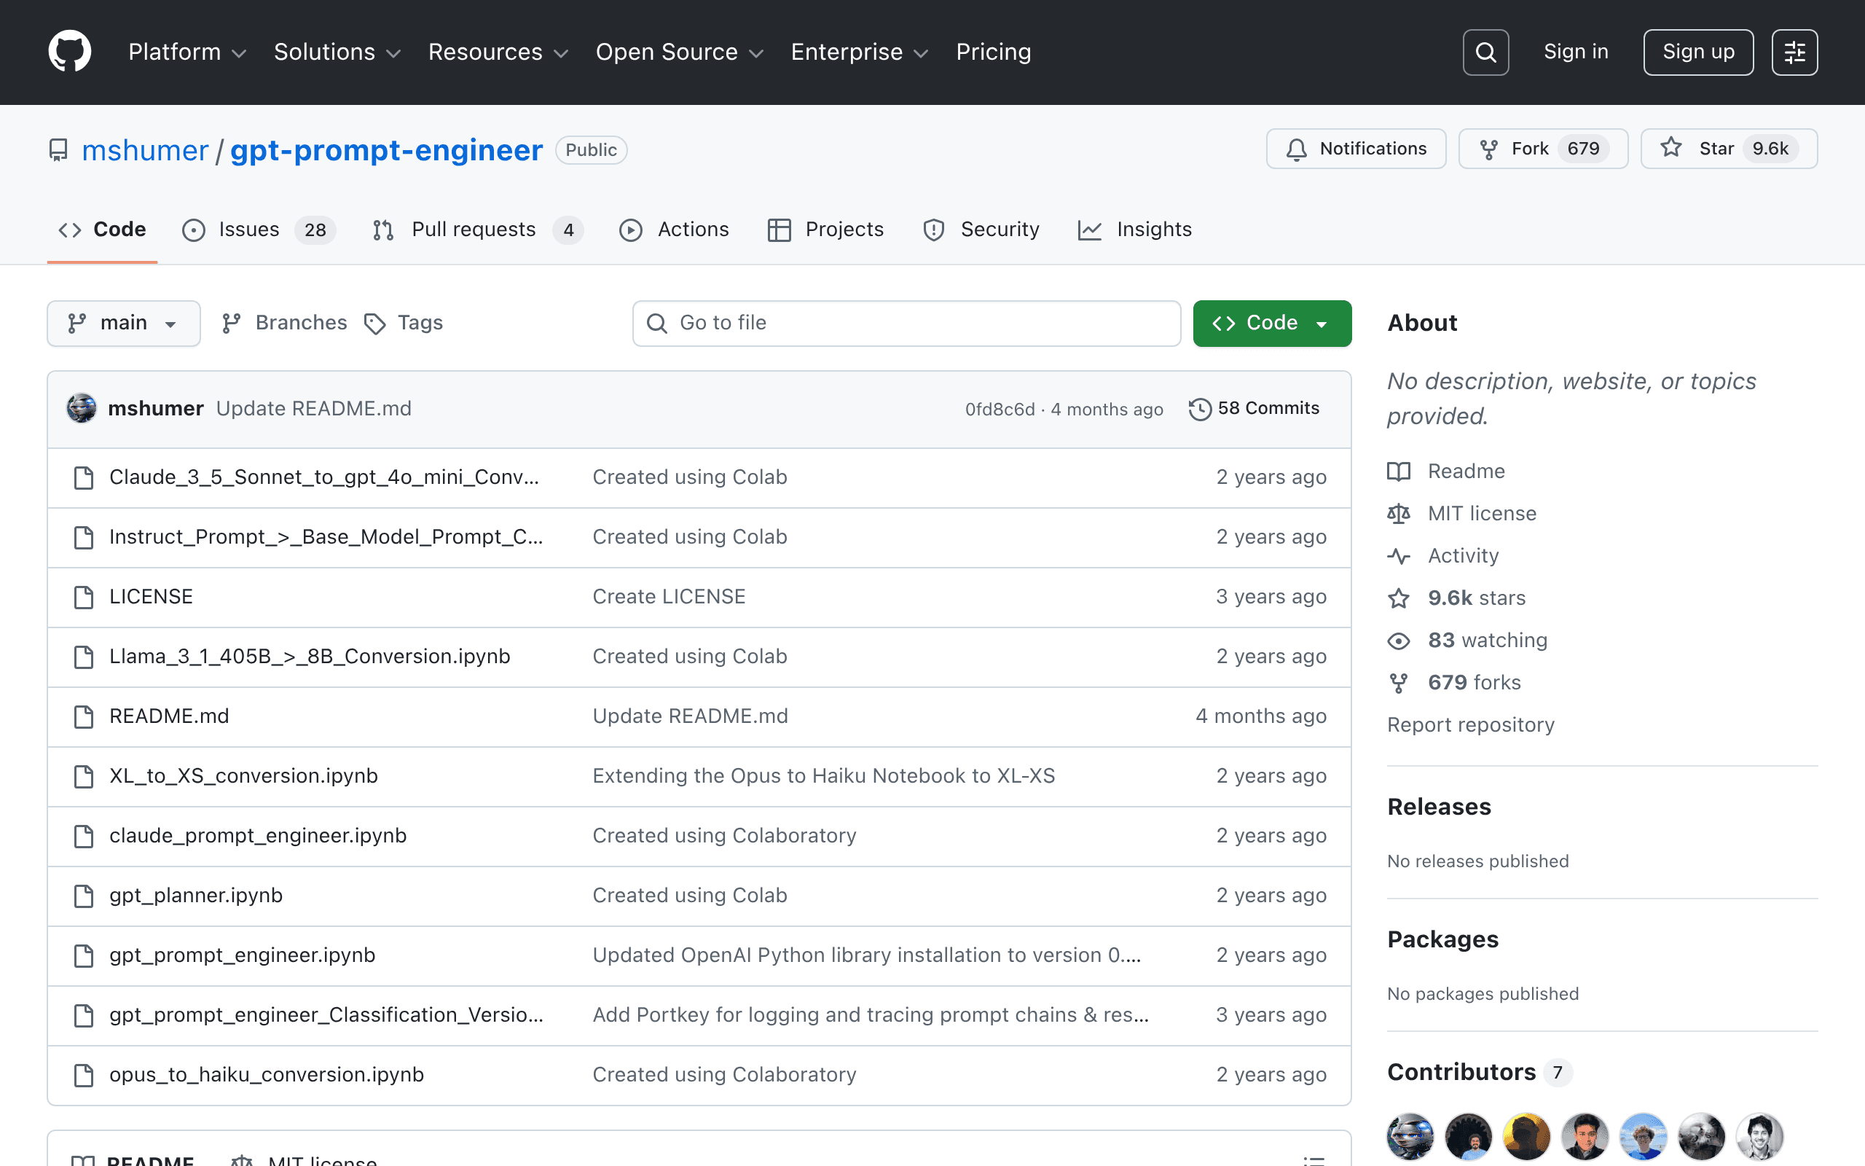Expand the Platform menu
The height and width of the screenshot is (1166, 1865).
[187, 52]
